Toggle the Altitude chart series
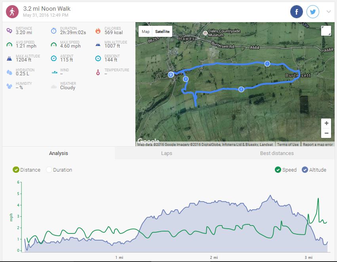The image size is (337, 262). click(305, 170)
